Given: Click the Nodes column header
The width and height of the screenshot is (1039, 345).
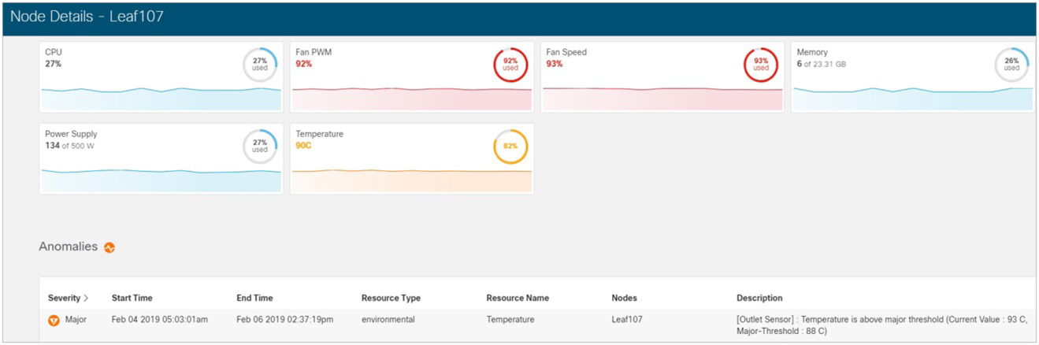Looking at the screenshot, I should pyautogui.click(x=624, y=299).
